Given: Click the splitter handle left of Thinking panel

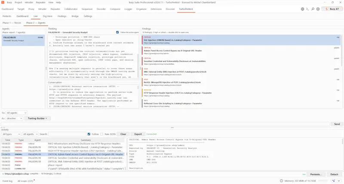Looking at the screenshot, I should point(46,68).
